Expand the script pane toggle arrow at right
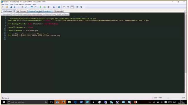This screenshot has width=188, height=105. tap(185, 11)
